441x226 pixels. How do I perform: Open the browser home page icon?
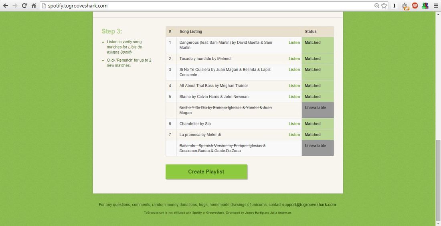[x=34, y=6]
